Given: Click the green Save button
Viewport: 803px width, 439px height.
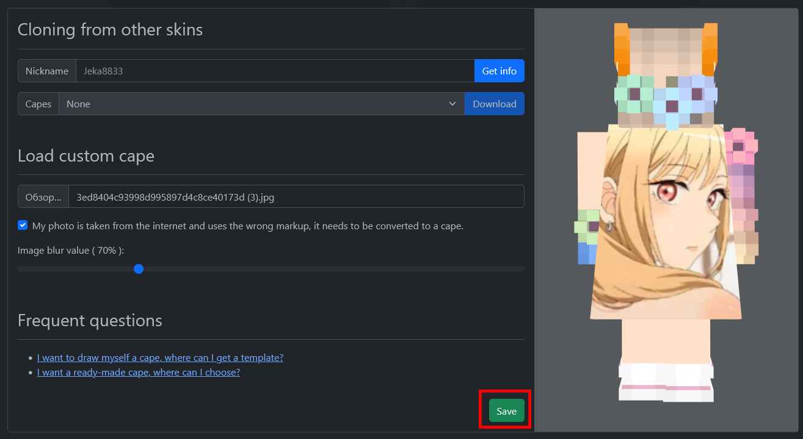Looking at the screenshot, I should click(506, 411).
